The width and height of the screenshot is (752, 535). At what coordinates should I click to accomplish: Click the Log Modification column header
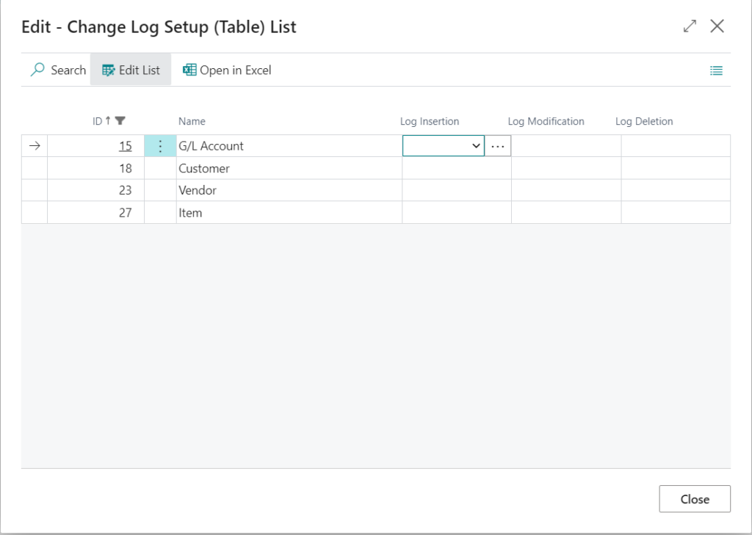[x=546, y=121]
